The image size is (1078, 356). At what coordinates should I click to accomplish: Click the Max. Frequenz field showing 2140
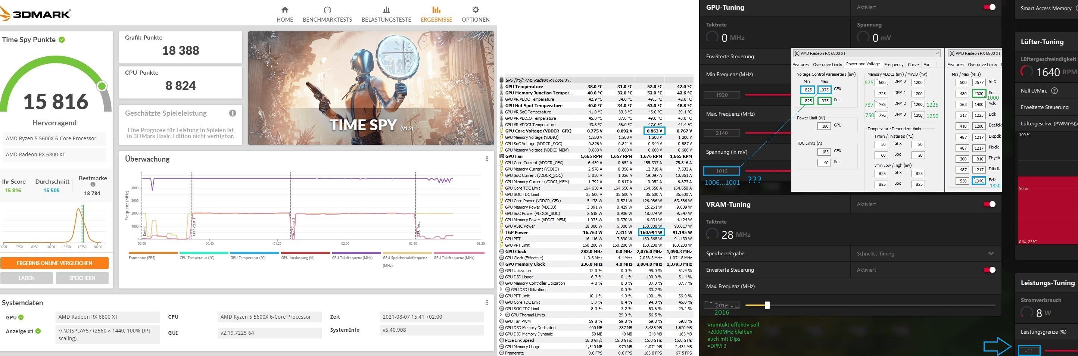click(722, 133)
